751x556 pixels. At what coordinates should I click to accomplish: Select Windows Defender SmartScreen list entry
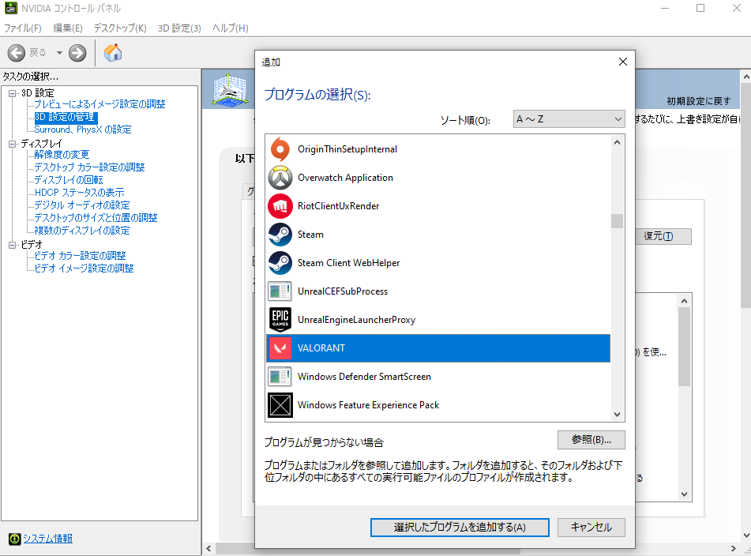pyautogui.click(x=438, y=377)
